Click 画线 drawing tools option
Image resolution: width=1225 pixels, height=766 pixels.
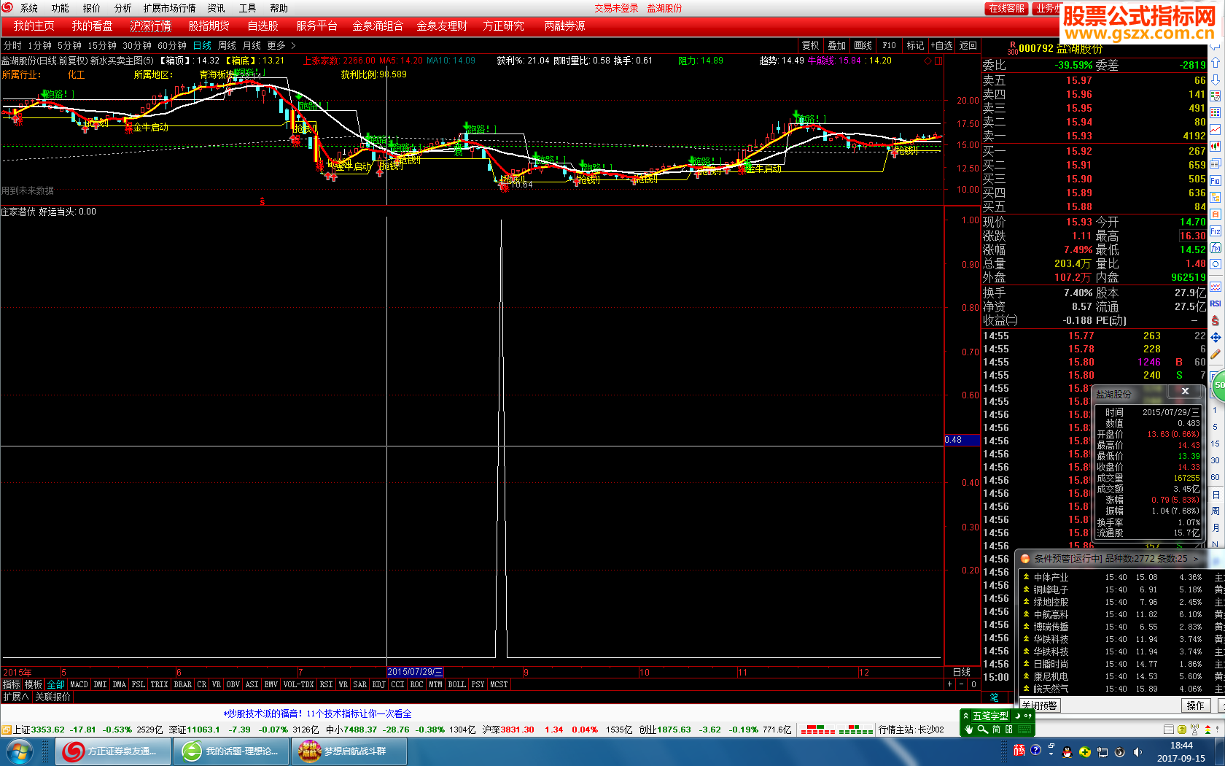pos(863,45)
